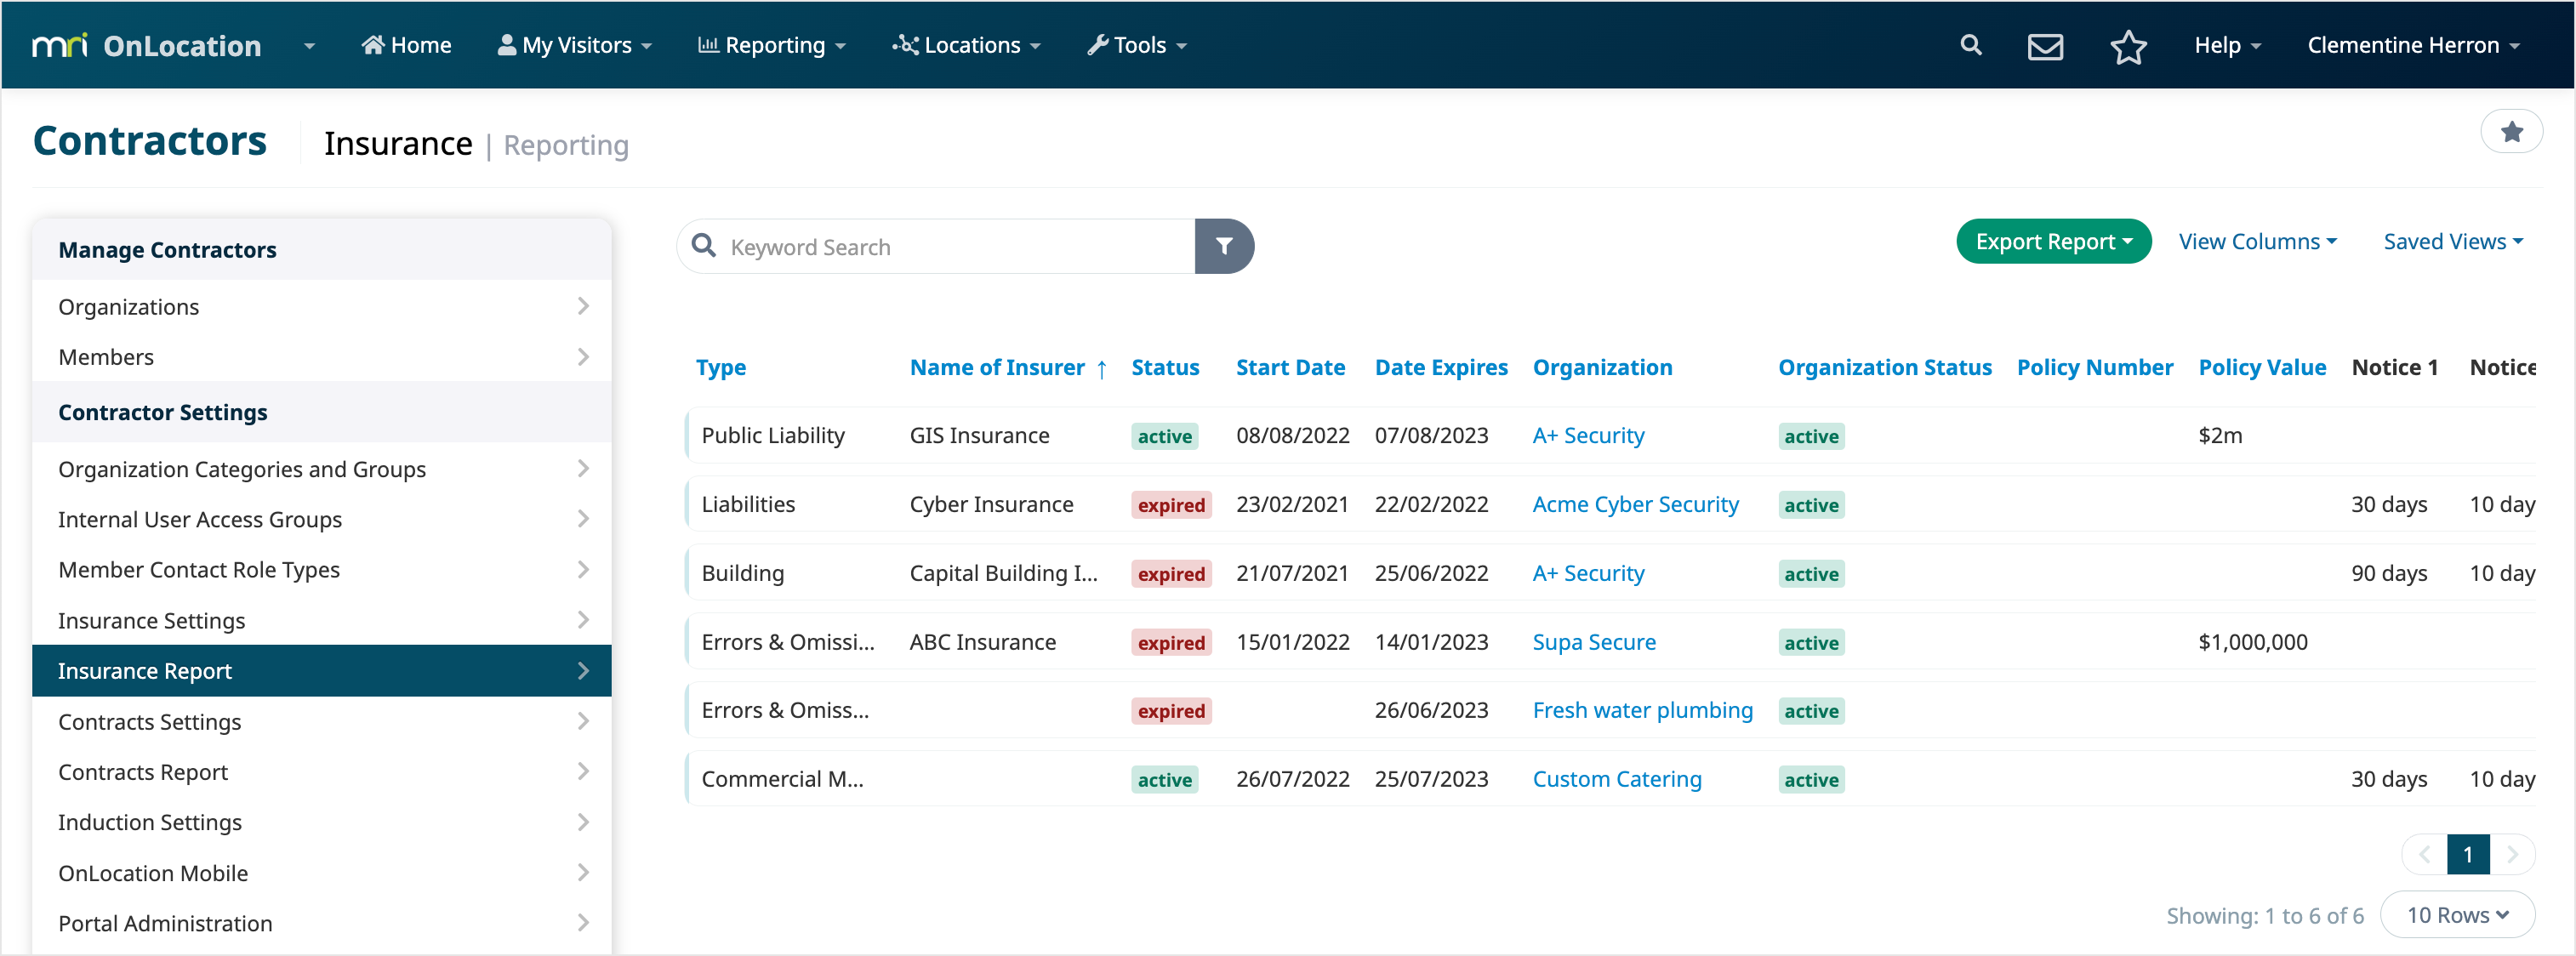This screenshot has height=956, width=2576.
Task: Sort by Policy Value column
Action: point(2261,367)
